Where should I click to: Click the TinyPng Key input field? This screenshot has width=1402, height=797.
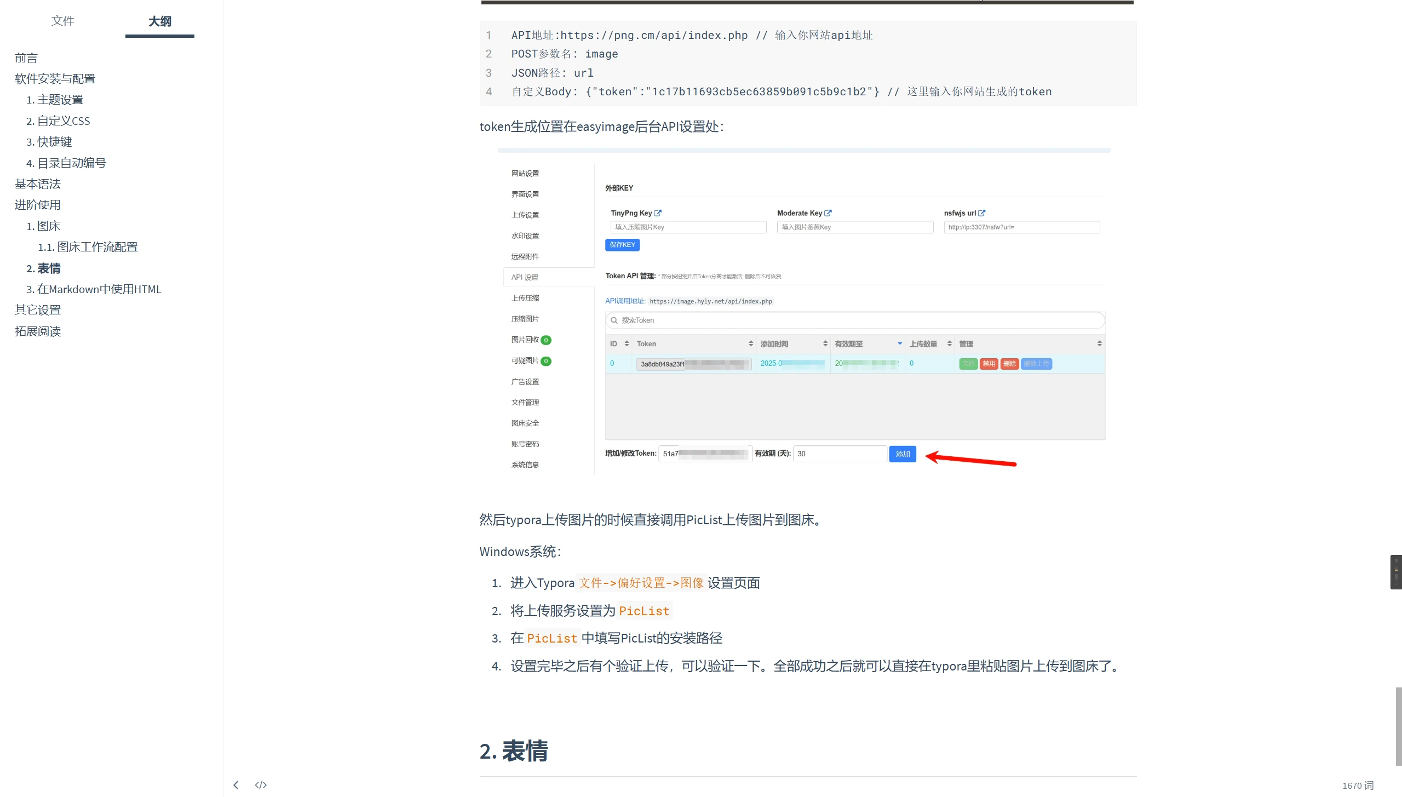pyautogui.click(x=688, y=227)
